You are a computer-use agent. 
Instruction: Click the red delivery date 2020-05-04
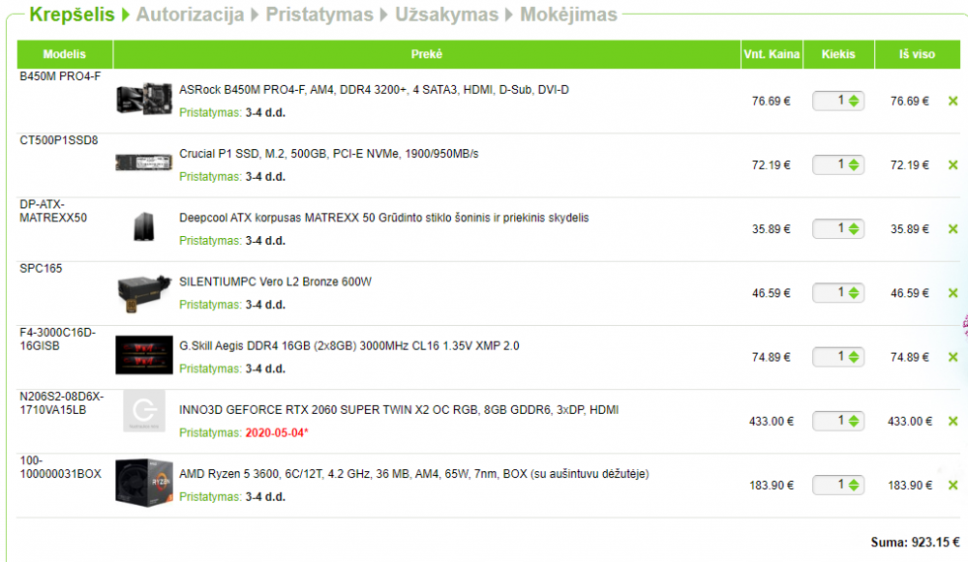pos(277,433)
